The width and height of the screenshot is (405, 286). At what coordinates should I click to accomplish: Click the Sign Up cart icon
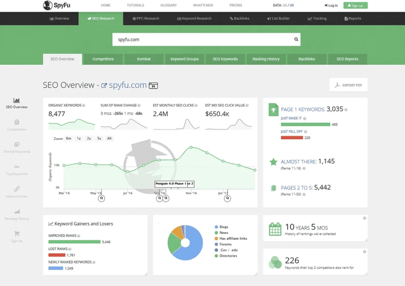17,234
